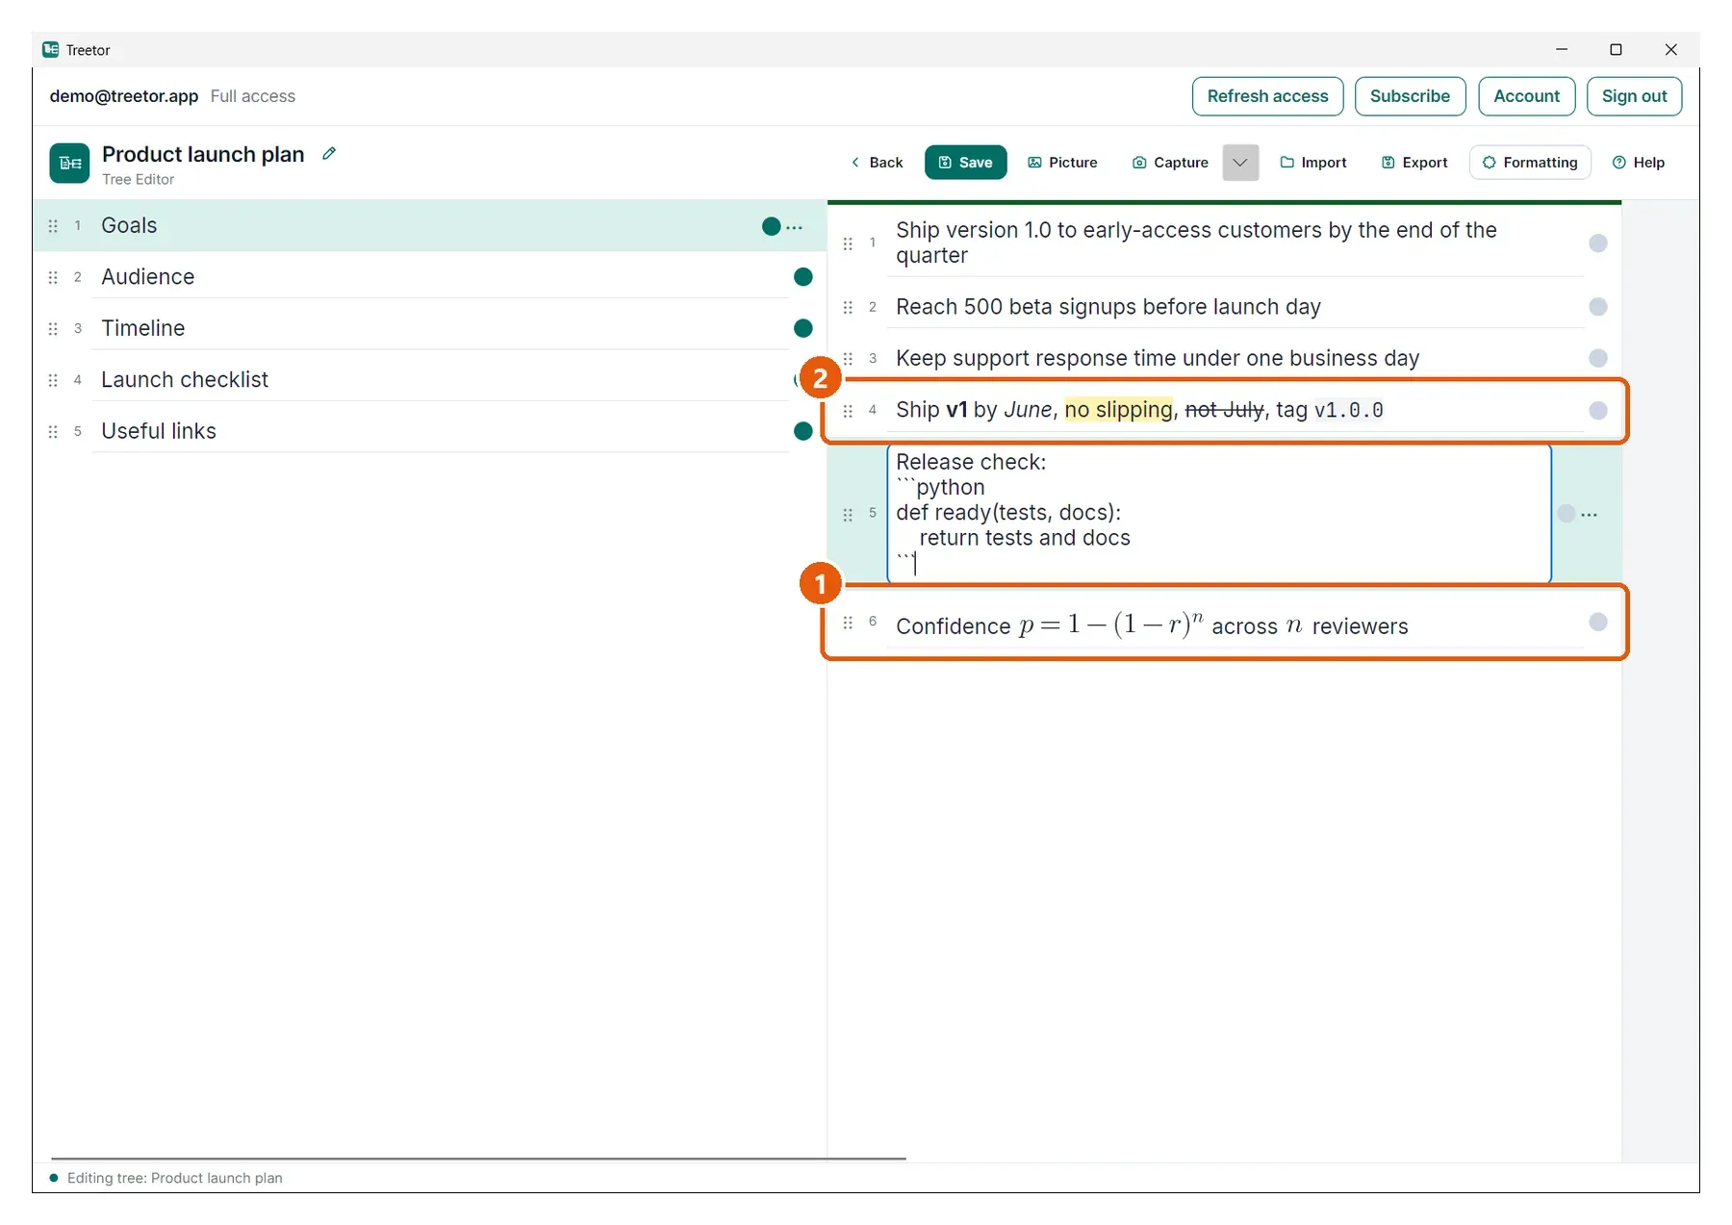The image size is (1732, 1225).
Task: Toggle the grey dot on the Confidence item
Action: tap(1598, 622)
